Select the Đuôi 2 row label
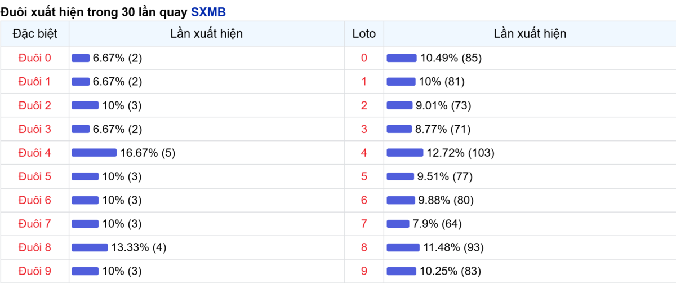Image resolution: width=676 pixels, height=283 pixels. point(34,105)
